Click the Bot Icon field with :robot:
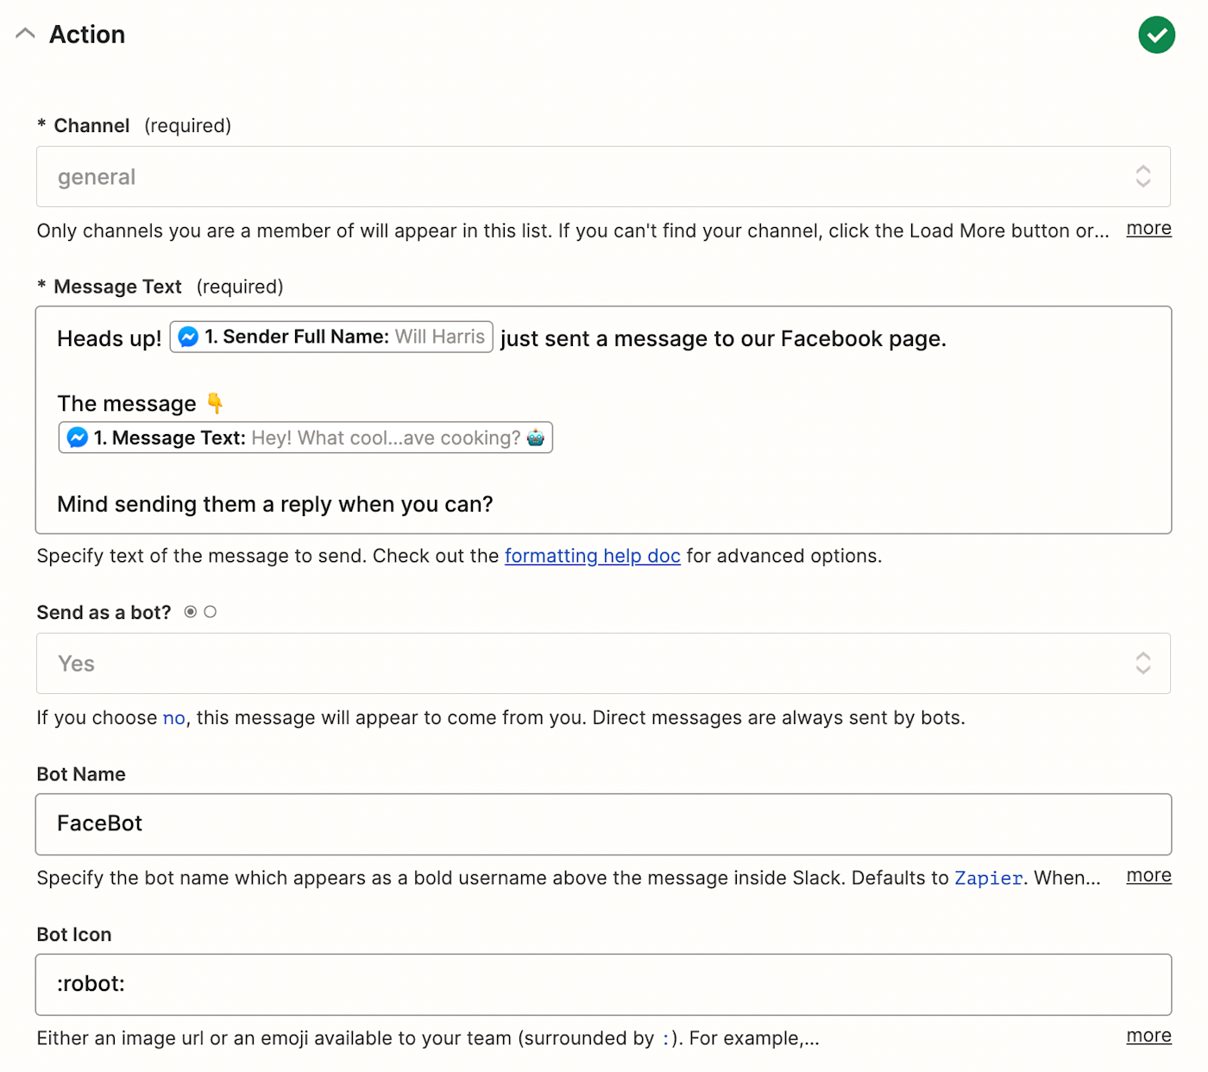The image size is (1208, 1072). click(602, 985)
